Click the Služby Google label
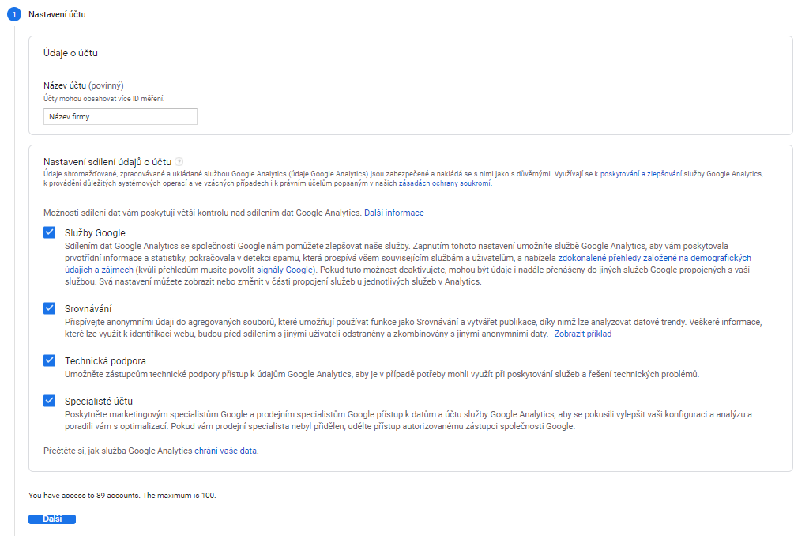Viewport: 809px width, 536px height. [95, 233]
